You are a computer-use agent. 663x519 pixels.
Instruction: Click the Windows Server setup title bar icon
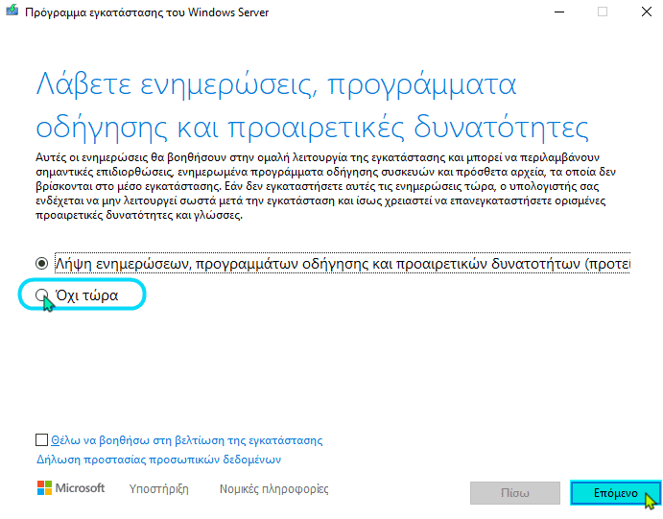(x=12, y=11)
